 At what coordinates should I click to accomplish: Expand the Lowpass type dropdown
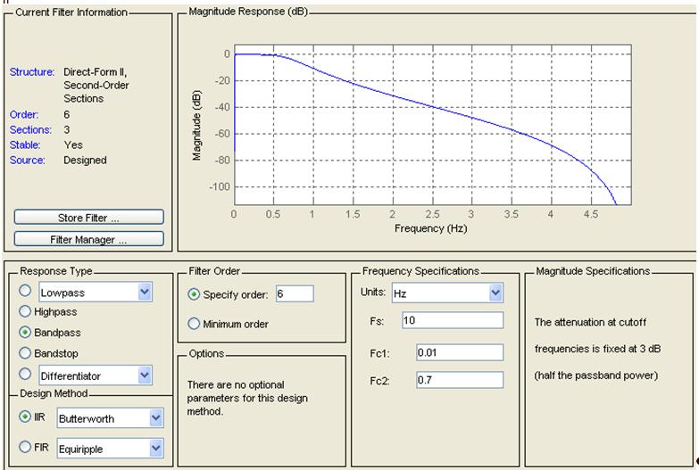(x=145, y=292)
